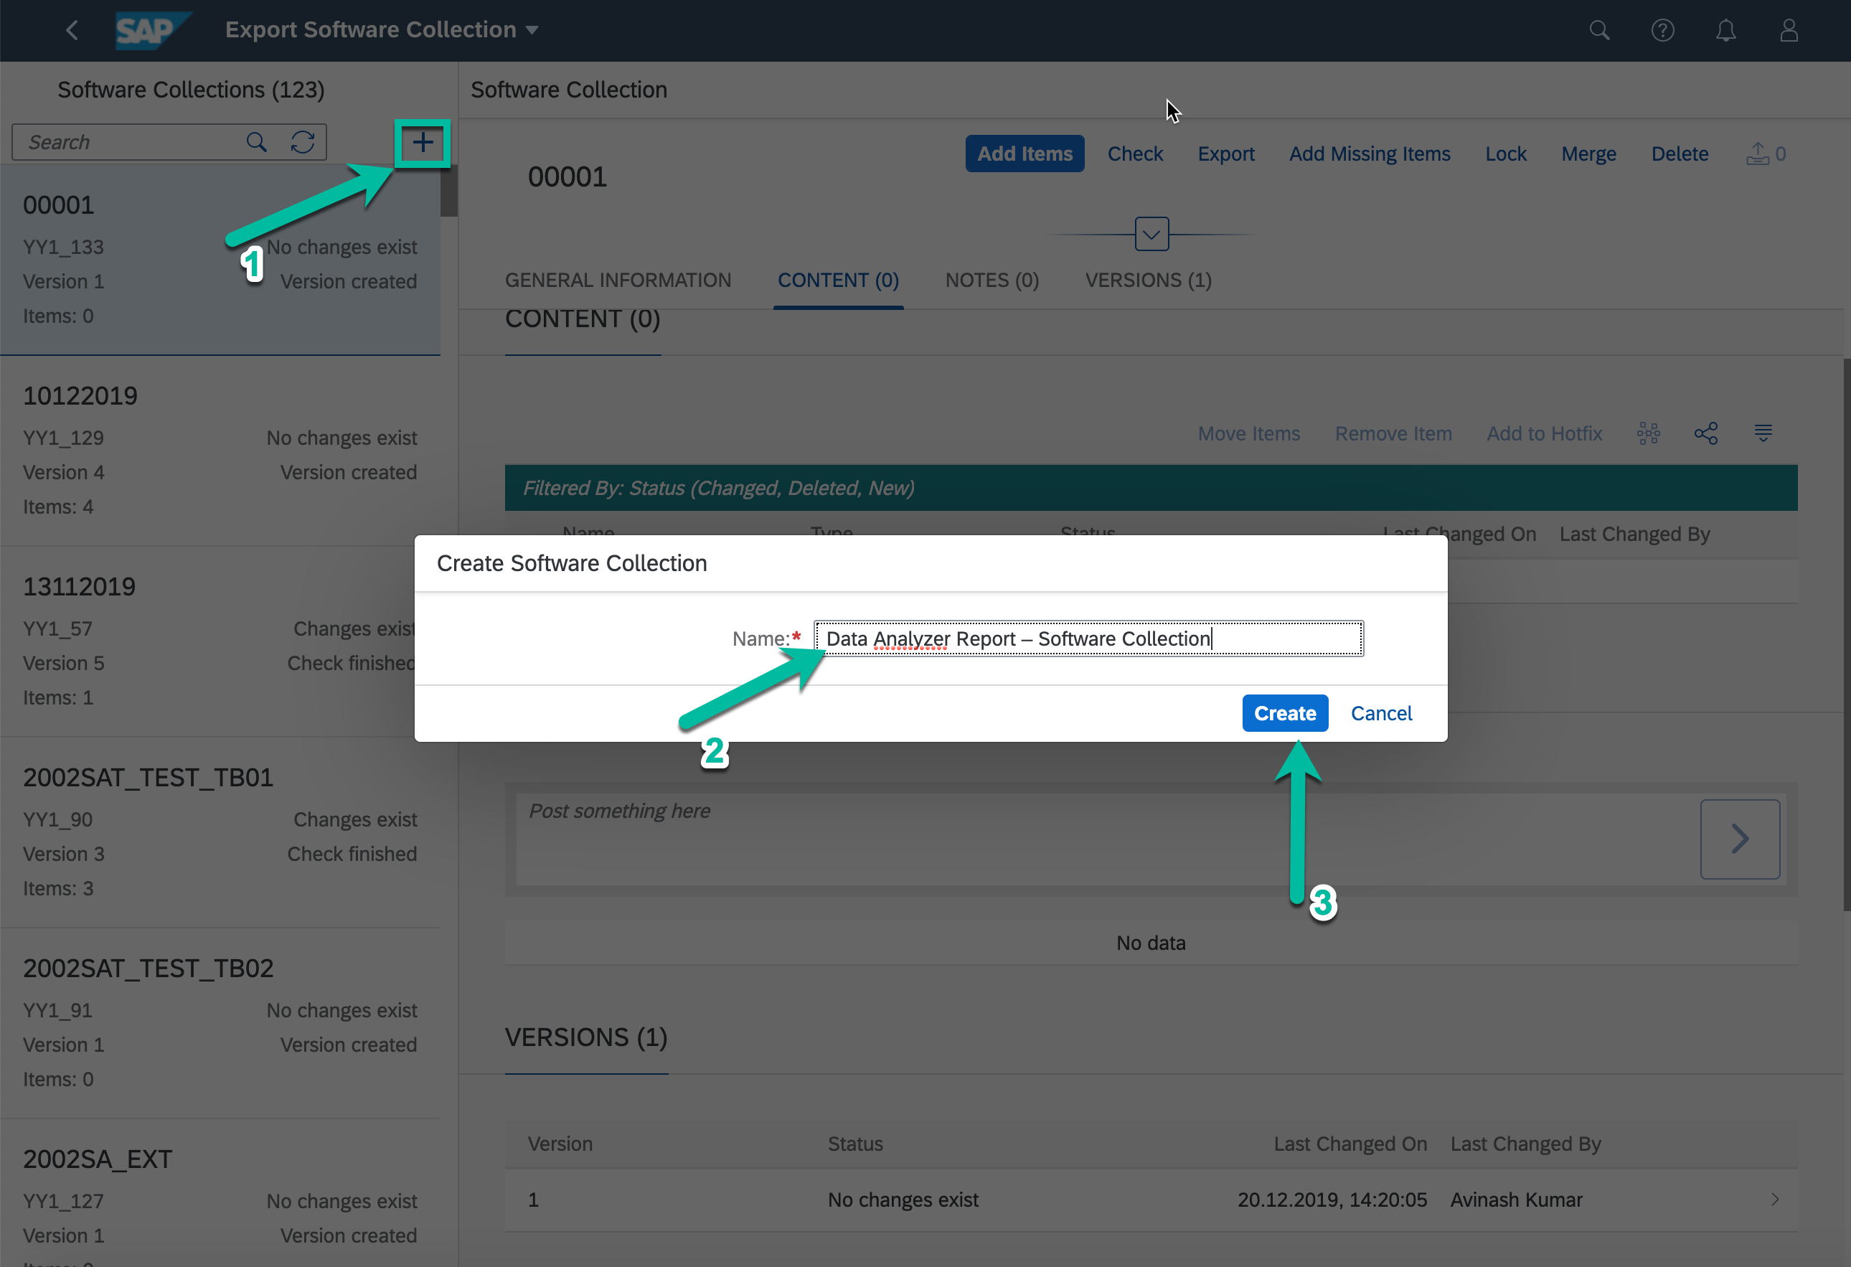Click the collections list scrollbar thumb
The height and width of the screenshot is (1267, 1851).
click(x=448, y=192)
